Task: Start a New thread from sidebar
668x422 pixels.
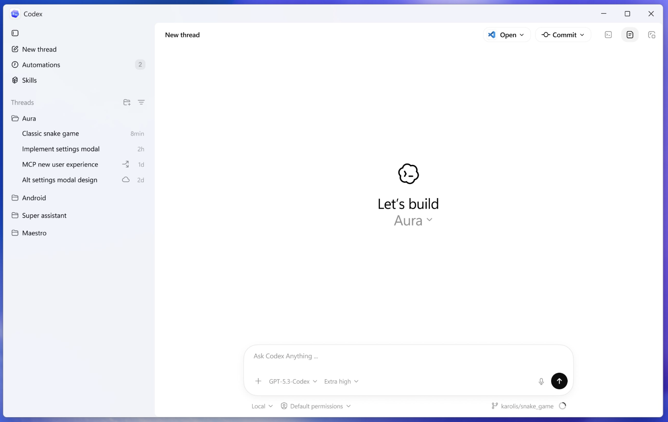Action: pos(39,49)
